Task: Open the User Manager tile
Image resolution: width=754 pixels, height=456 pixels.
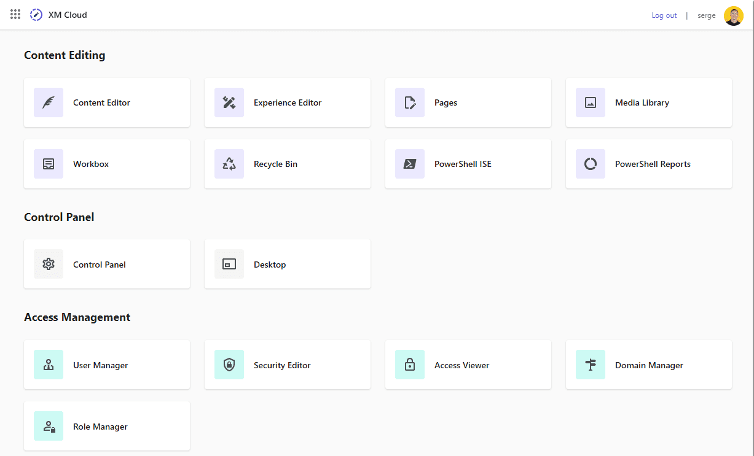Action: 106,365
